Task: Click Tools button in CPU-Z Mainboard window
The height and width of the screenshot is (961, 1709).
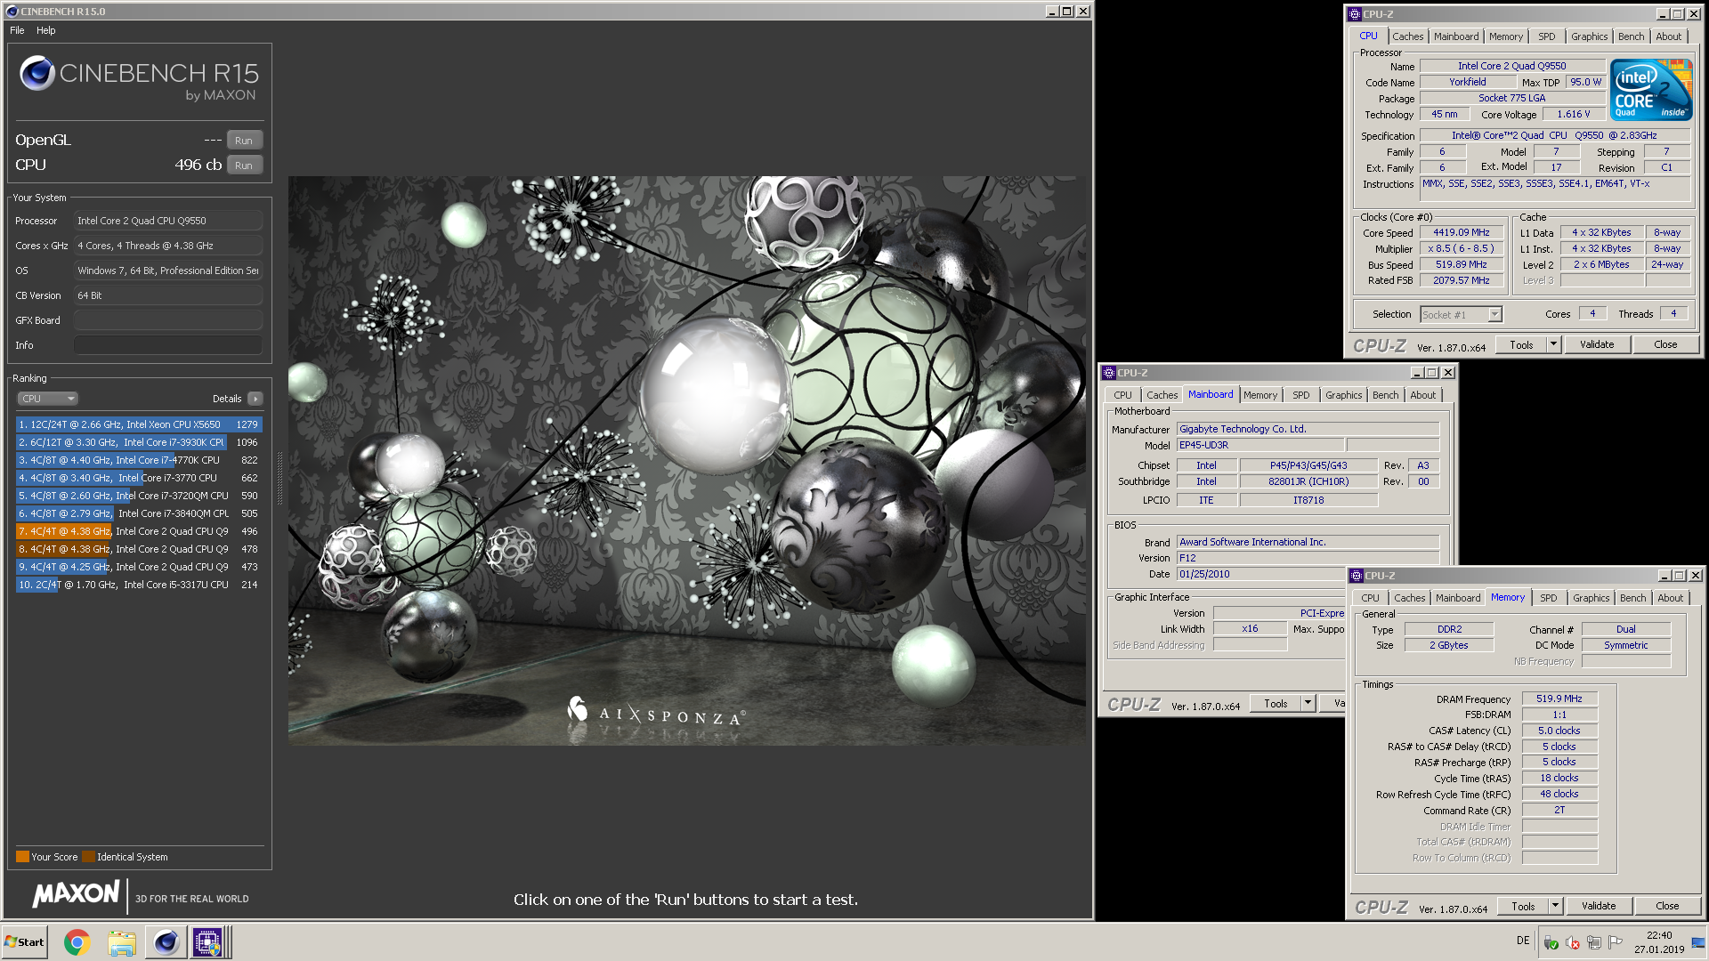Action: [x=1276, y=703]
